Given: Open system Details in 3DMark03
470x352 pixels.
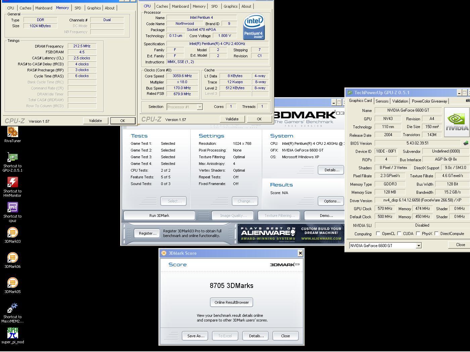Looking at the screenshot, I should (332, 170).
